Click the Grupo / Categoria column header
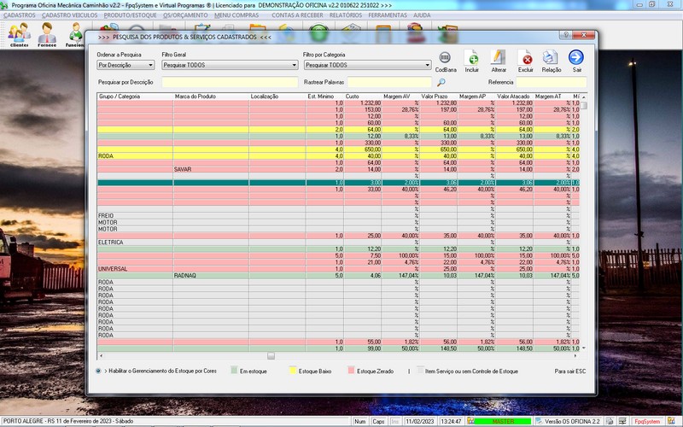The width and height of the screenshot is (683, 427). [135, 97]
